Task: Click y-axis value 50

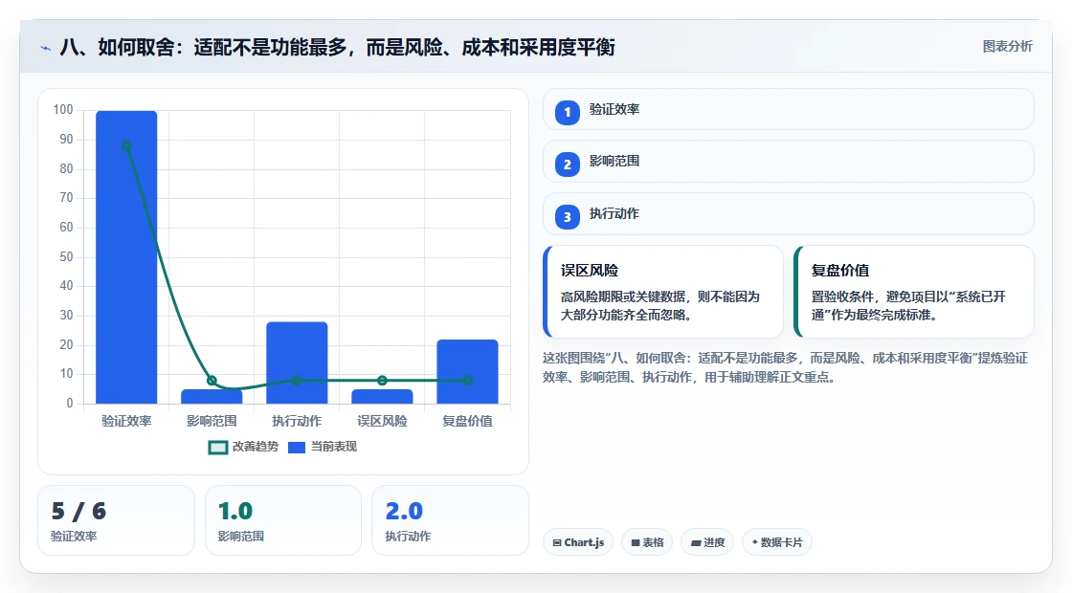Action: pos(66,257)
